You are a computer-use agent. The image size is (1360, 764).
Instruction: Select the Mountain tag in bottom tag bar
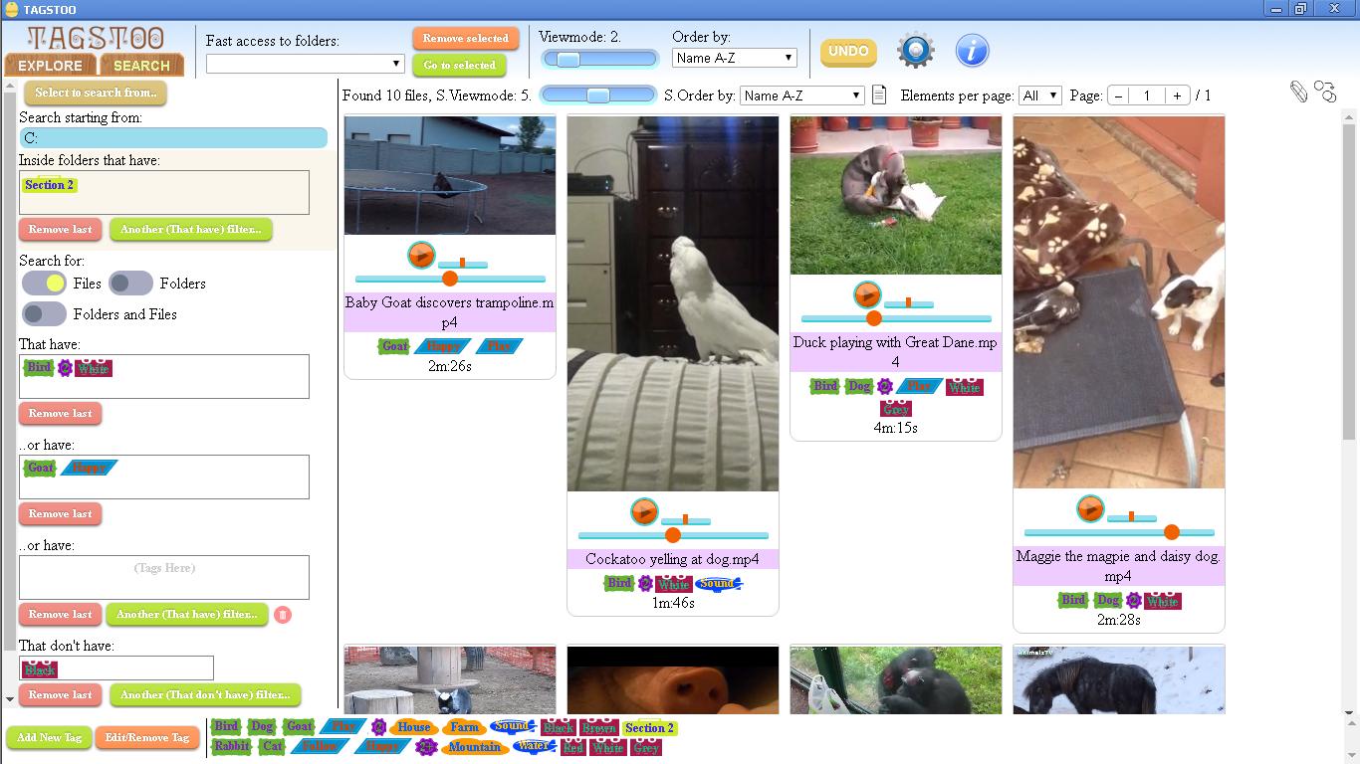tap(475, 746)
